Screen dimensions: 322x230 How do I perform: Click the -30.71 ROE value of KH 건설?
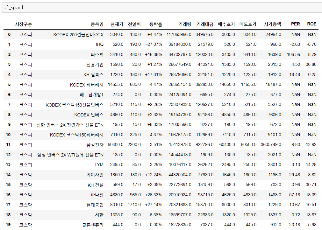(311, 185)
